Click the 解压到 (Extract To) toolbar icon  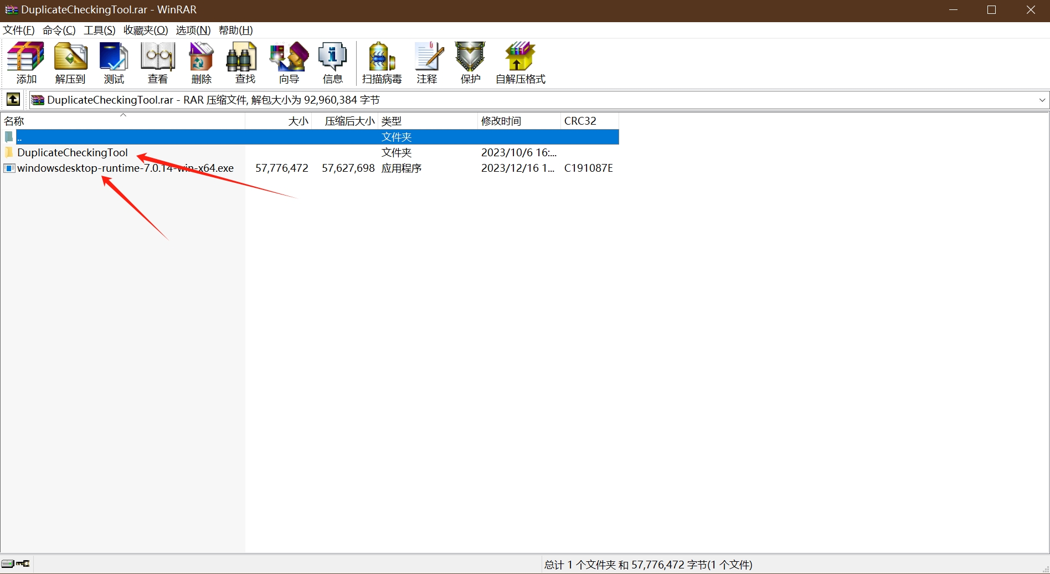pos(70,57)
